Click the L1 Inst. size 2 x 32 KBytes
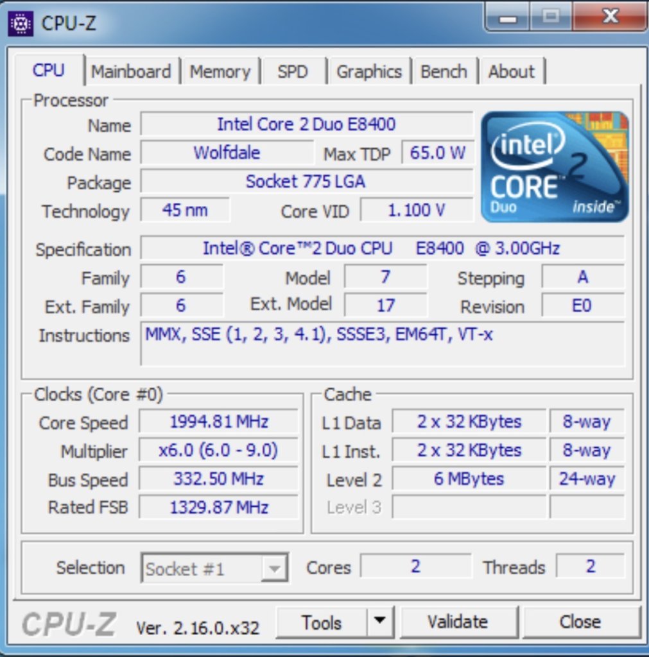This screenshot has width=649, height=657. (469, 450)
